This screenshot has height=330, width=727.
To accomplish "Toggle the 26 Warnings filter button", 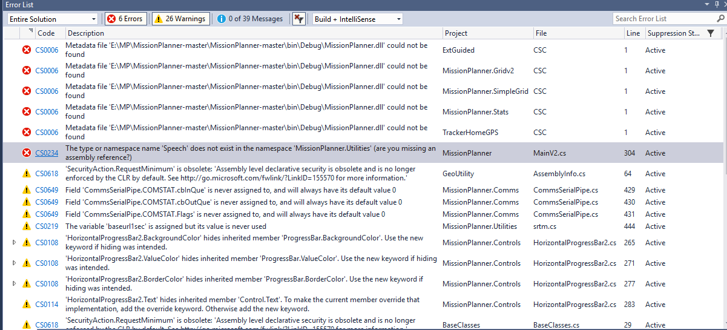I will pos(181,19).
